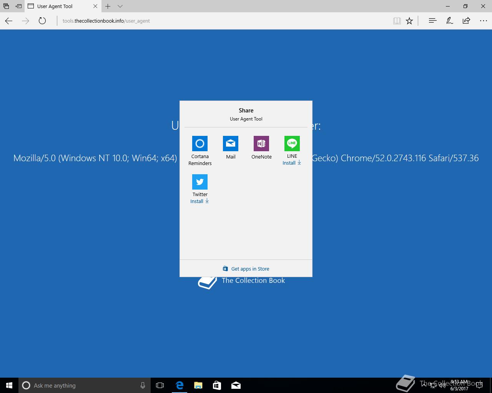Open the Windows Start menu
Screen dimensions: 492x393
coord(9,385)
